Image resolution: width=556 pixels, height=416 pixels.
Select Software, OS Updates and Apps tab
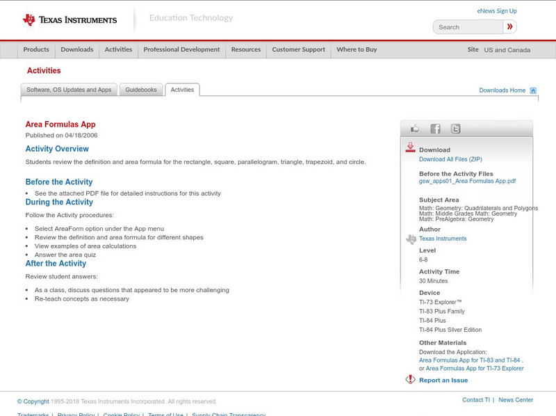pos(69,90)
